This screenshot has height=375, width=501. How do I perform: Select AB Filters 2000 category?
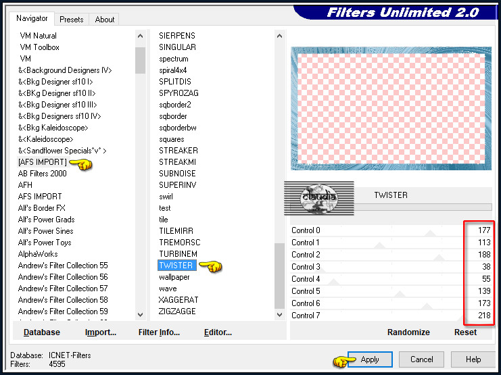(x=42, y=174)
